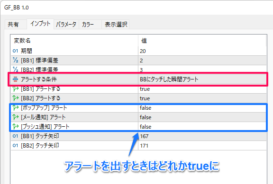Screen dimensions: 273x184
Task: Select the [メール通知] アラート variable name
Action: coord(43,117)
